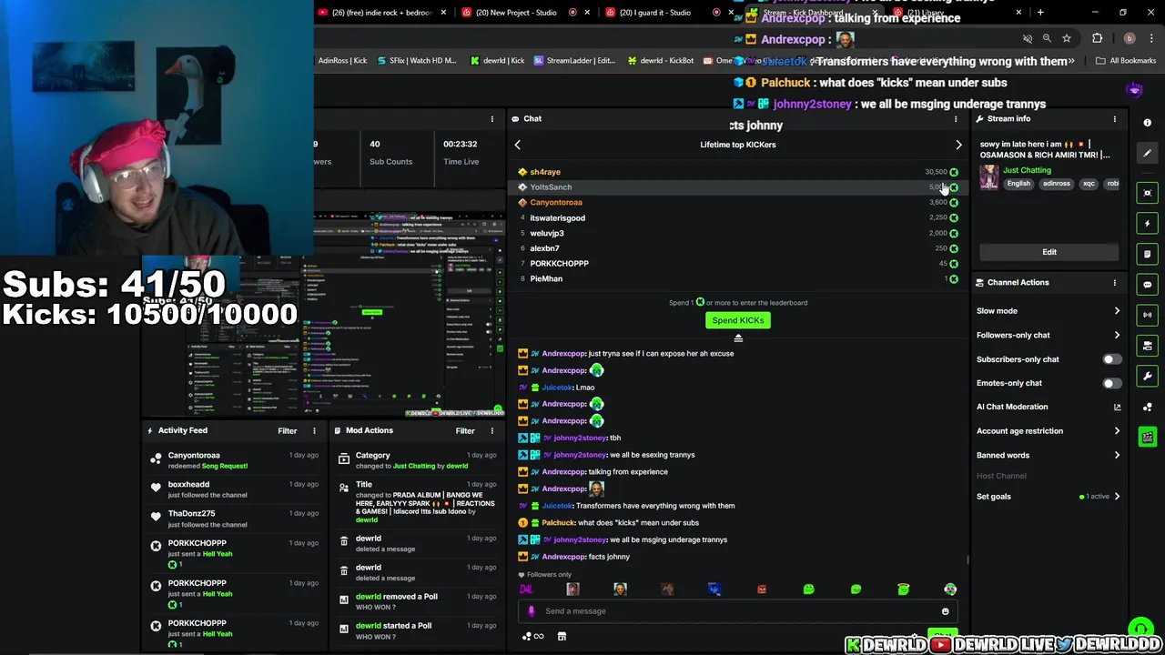Open dewrld - KickBot bookmark
1165x655 pixels.
(x=661, y=61)
